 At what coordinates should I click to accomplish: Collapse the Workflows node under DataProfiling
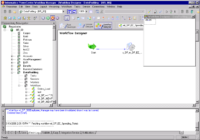coord(19,86)
